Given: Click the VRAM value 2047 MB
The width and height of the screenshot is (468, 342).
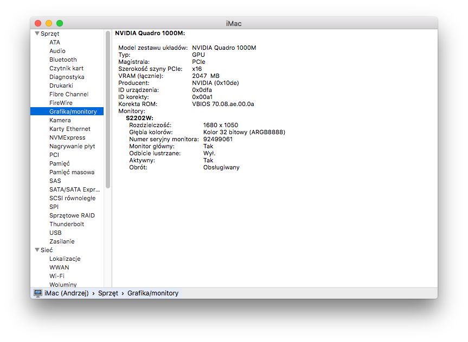Looking at the screenshot, I should click(206, 76).
